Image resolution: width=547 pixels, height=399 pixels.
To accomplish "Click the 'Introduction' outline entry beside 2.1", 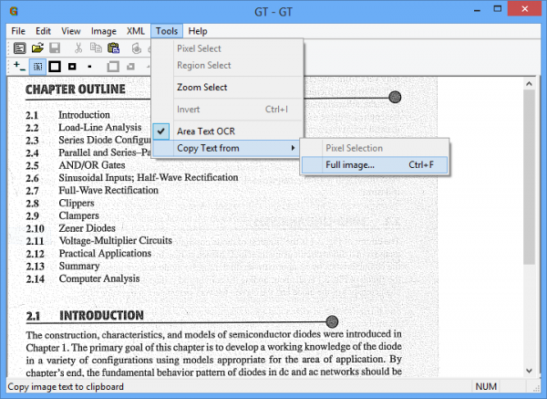I will click(84, 115).
